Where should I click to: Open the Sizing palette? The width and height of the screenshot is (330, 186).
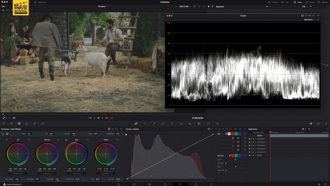[x=208, y=123]
